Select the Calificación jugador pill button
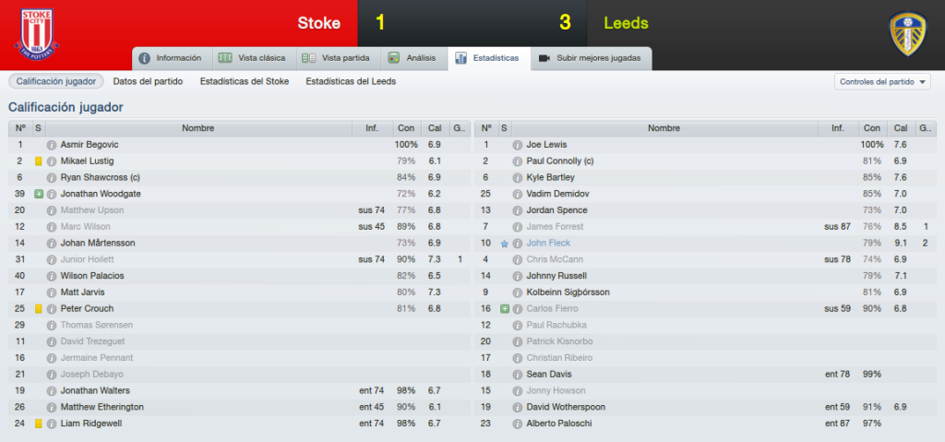945x442 pixels. pos(56,81)
